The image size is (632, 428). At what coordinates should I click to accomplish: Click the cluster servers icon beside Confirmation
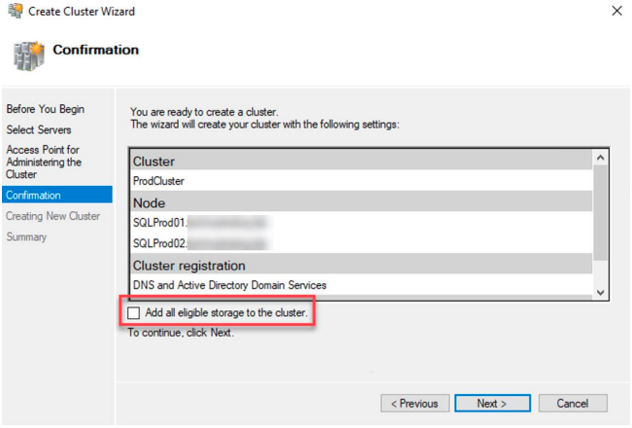click(28, 56)
